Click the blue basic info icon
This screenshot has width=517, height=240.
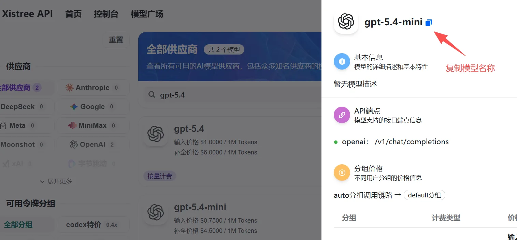coord(342,62)
